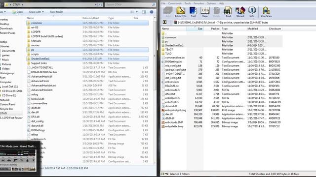
Task: Run VirusScan from the toolbar
Action: coord(266,12)
